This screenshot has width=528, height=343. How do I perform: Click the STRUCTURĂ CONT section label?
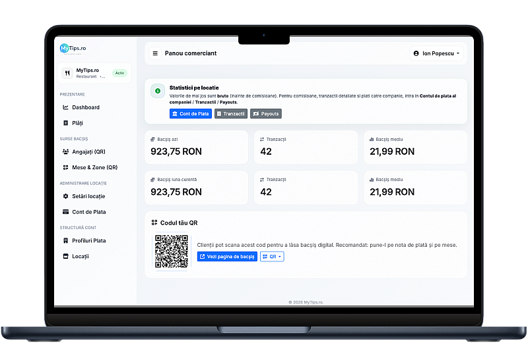(78, 228)
